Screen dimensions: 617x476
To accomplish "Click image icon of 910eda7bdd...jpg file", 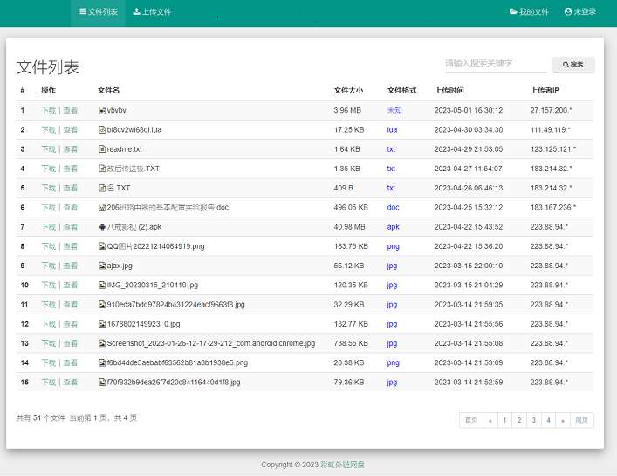I will 102,304.
